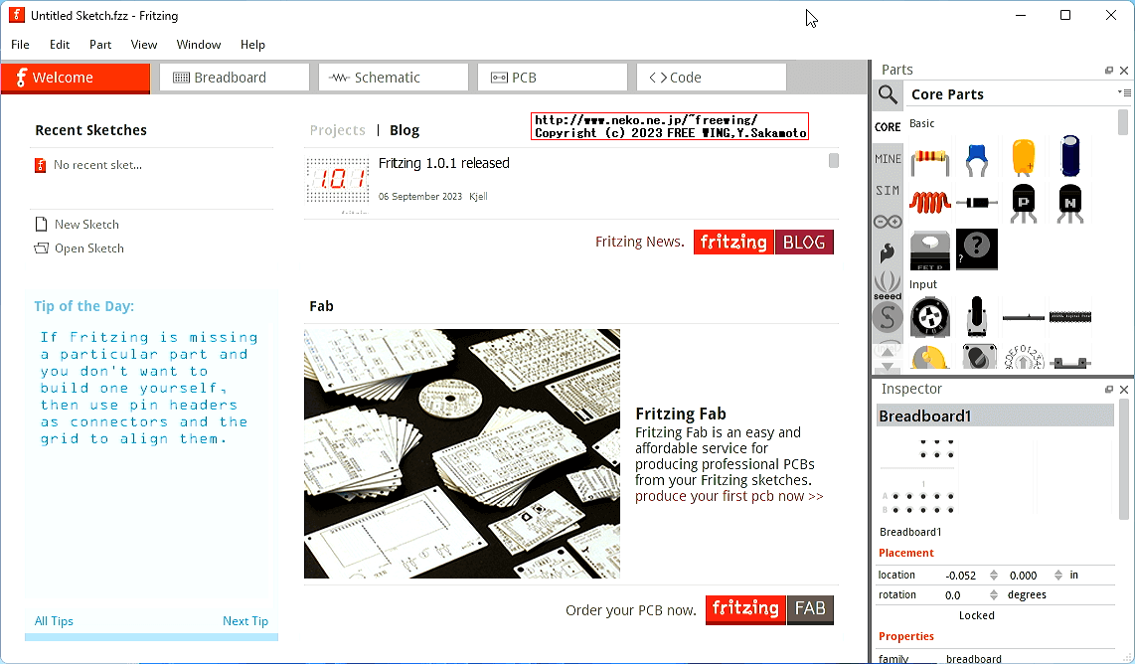Select the CORE parts bin tab

pyautogui.click(x=888, y=126)
